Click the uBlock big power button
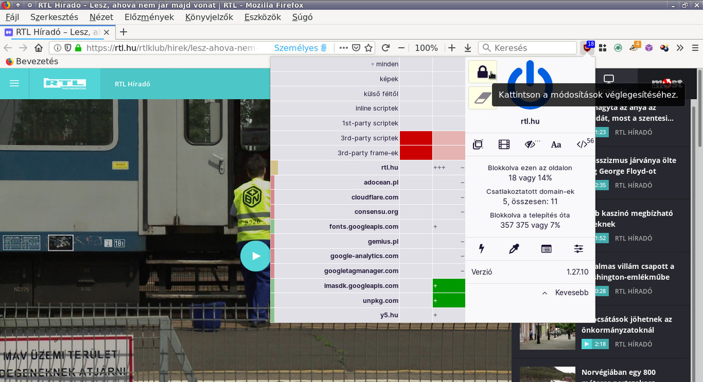The height and width of the screenshot is (382, 703). (530, 85)
